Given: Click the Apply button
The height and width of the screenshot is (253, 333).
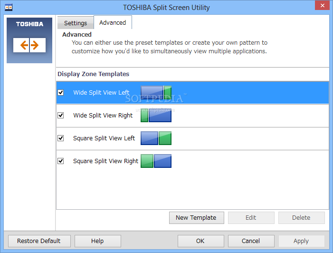Looking at the screenshot, I should (x=301, y=241).
